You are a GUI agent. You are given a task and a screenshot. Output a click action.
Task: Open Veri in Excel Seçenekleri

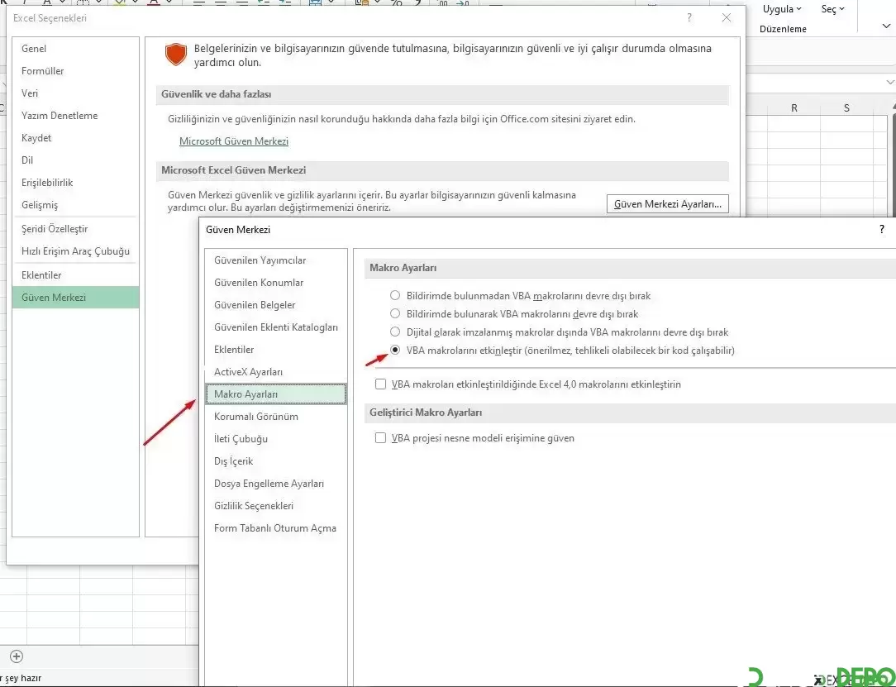point(75,93)
